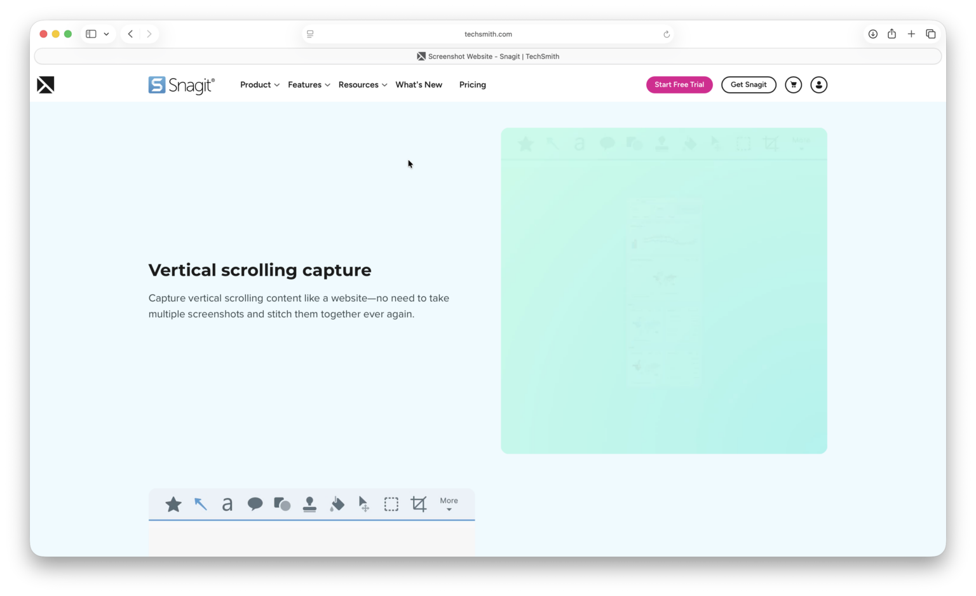Select the Text tool
Viewport: 976px width, 596px height.
pyautogui.click(x=227, y=505)
